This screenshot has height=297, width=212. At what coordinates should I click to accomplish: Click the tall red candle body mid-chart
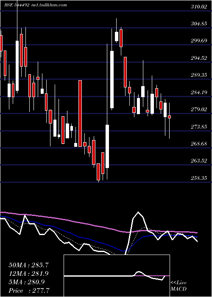[80, 113]
